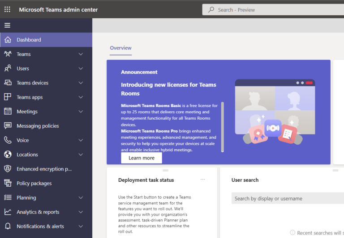Expand the Locations chevron

pyautogui.click(x=81, y=154)
